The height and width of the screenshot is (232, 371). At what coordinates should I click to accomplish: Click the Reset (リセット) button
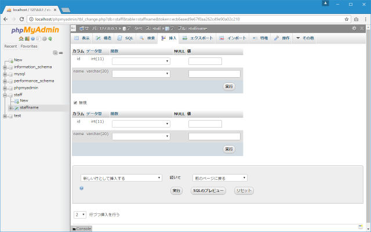tap(244, 191)
